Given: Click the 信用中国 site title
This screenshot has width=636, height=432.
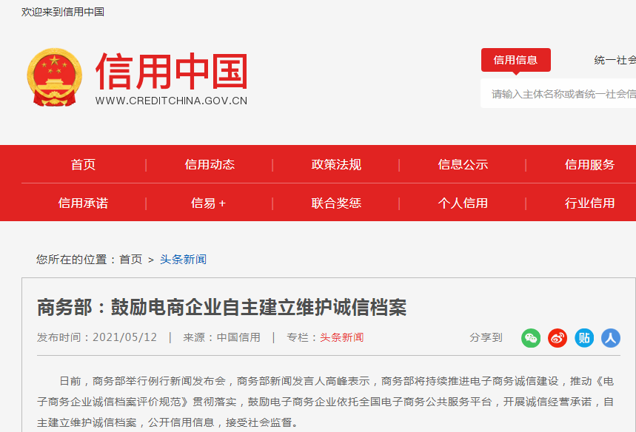Looking at the screenshot, I should tap(172, 71).
